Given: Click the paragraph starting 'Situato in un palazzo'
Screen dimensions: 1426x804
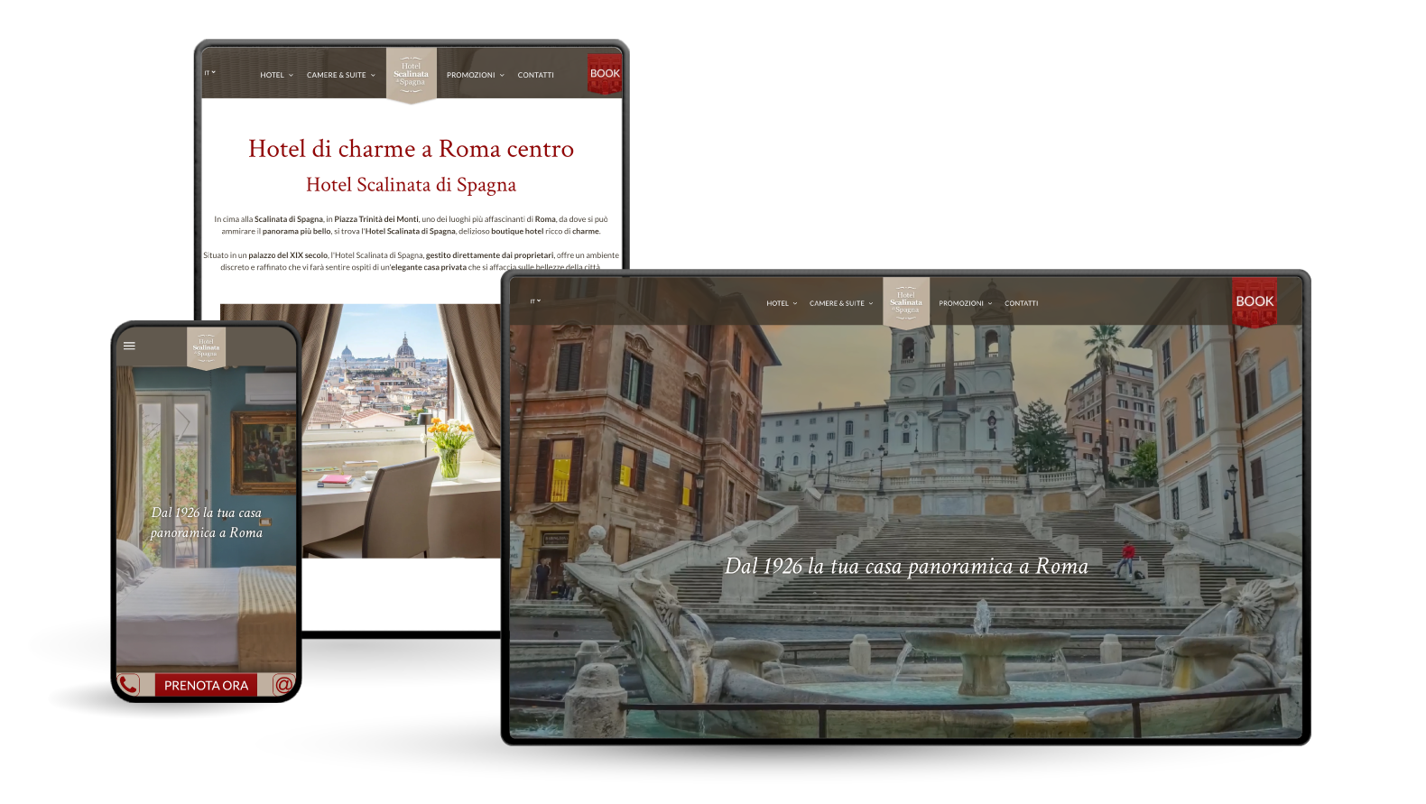Looking at the screenshot, I should click(x=412, y=261).
